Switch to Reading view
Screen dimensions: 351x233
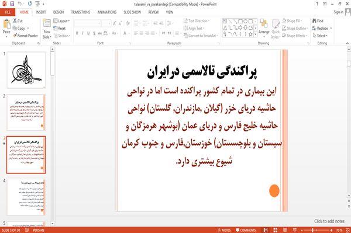[285, 230]
